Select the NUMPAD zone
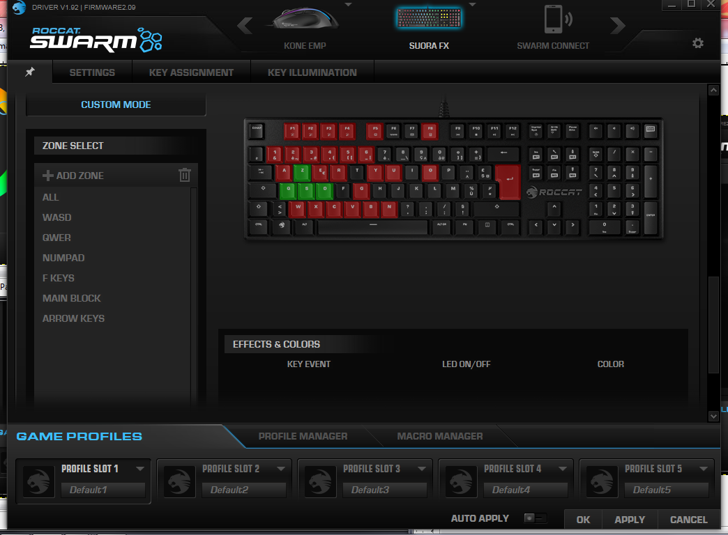 (x=63, y=258)
